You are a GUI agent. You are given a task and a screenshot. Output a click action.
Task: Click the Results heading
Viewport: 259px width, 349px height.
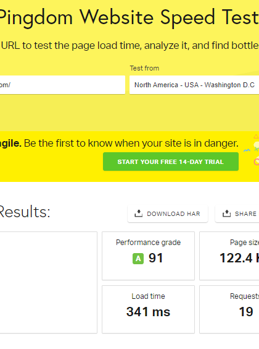coord(25,212)
